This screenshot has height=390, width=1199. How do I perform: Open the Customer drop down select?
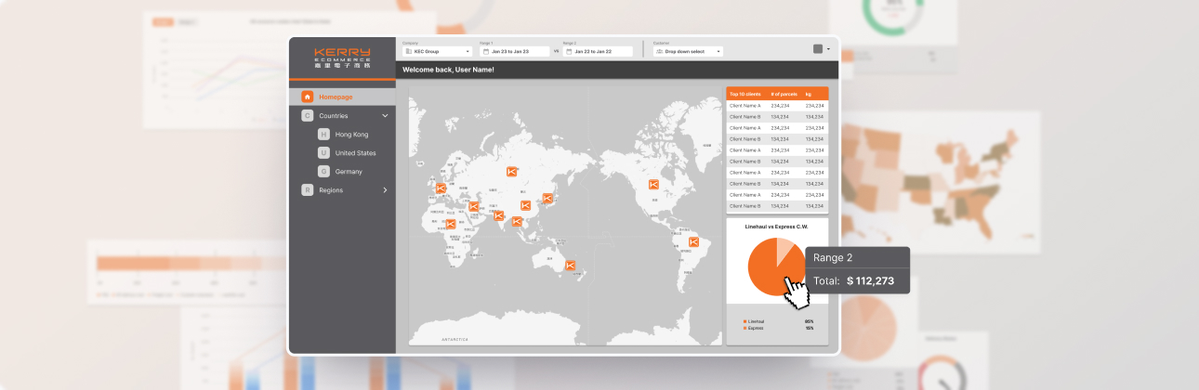tap(688, 51)
